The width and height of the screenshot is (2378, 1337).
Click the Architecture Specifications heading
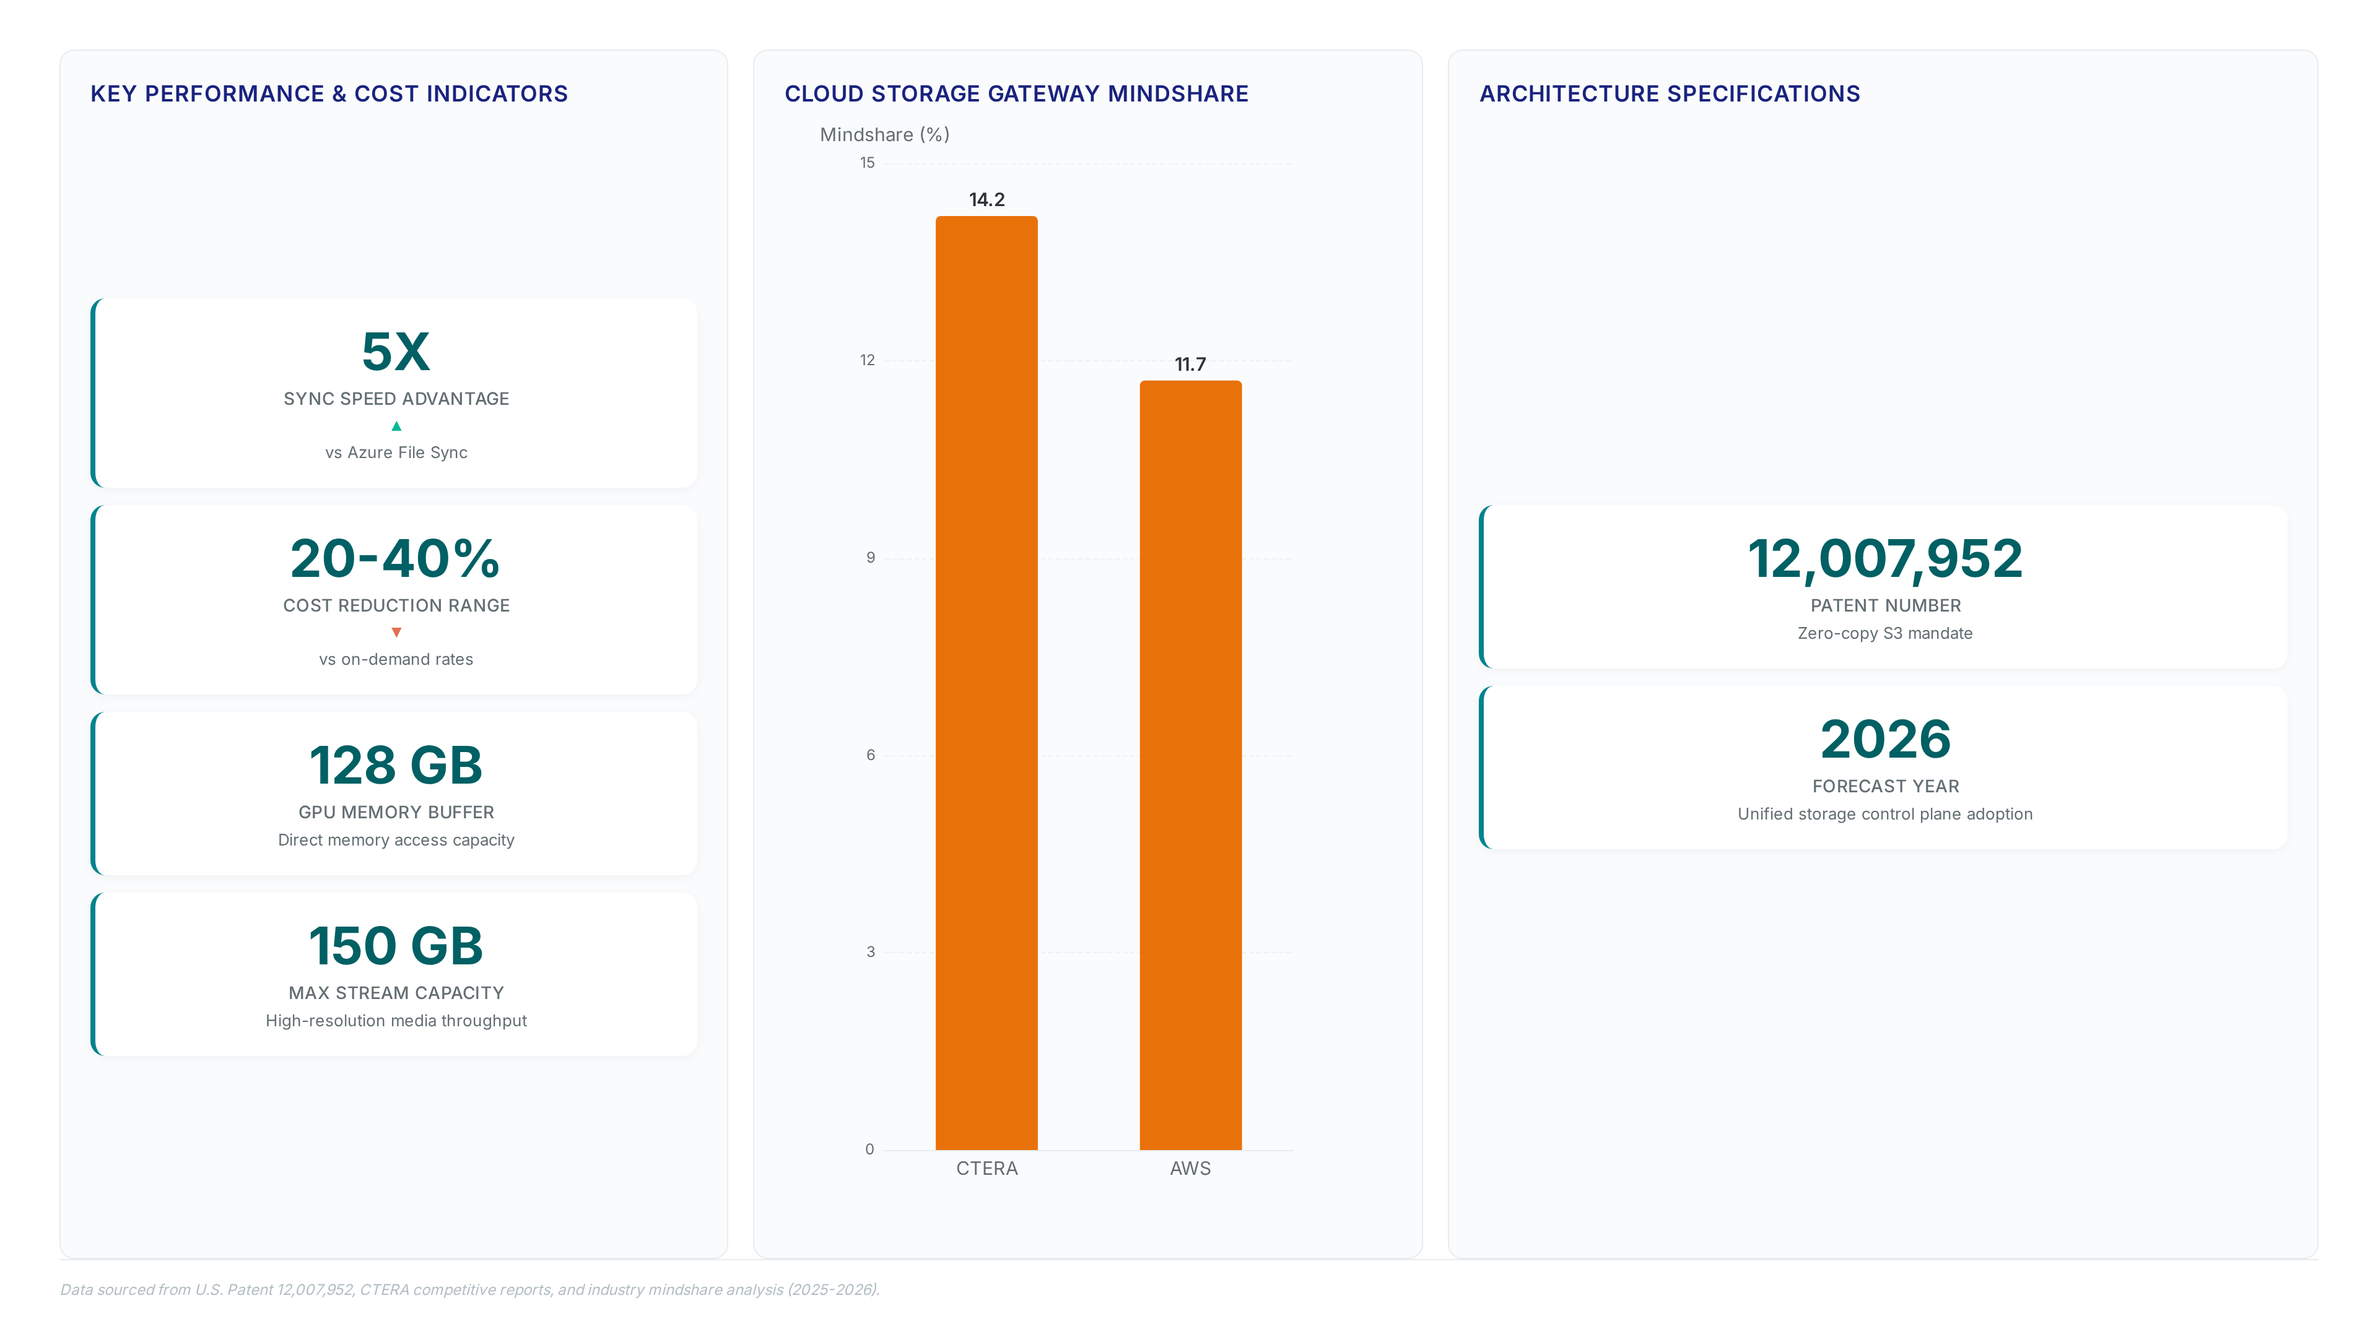1670,94
